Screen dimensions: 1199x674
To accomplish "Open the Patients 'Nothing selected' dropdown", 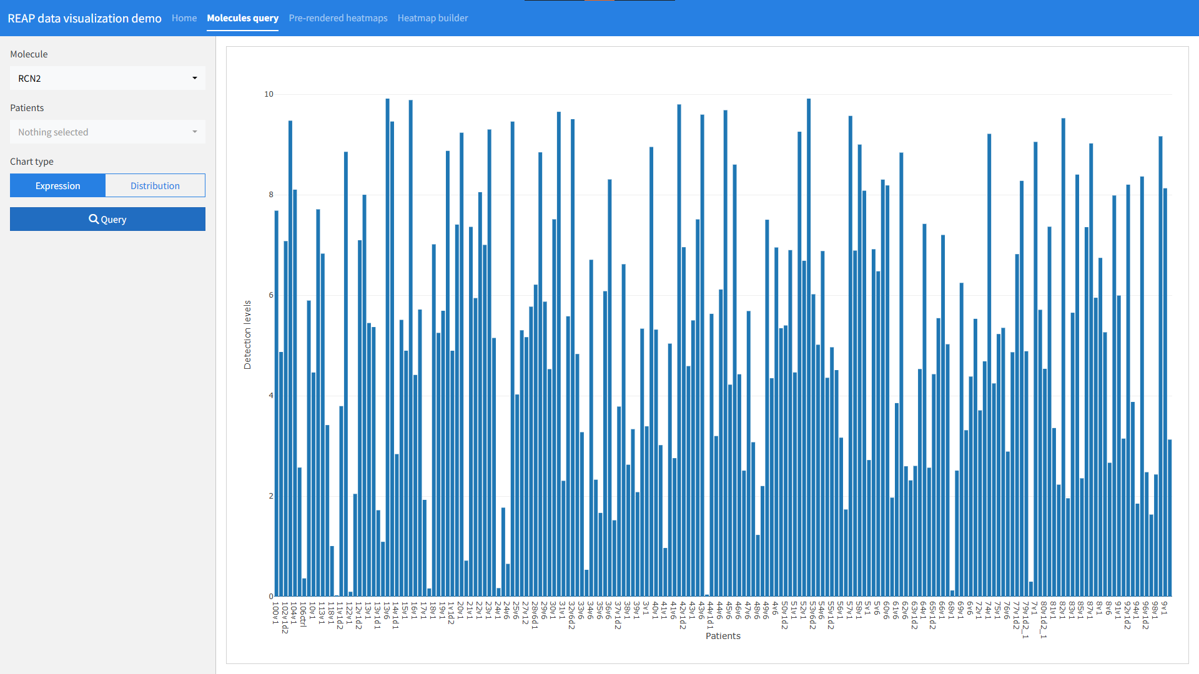I will 107,132.
